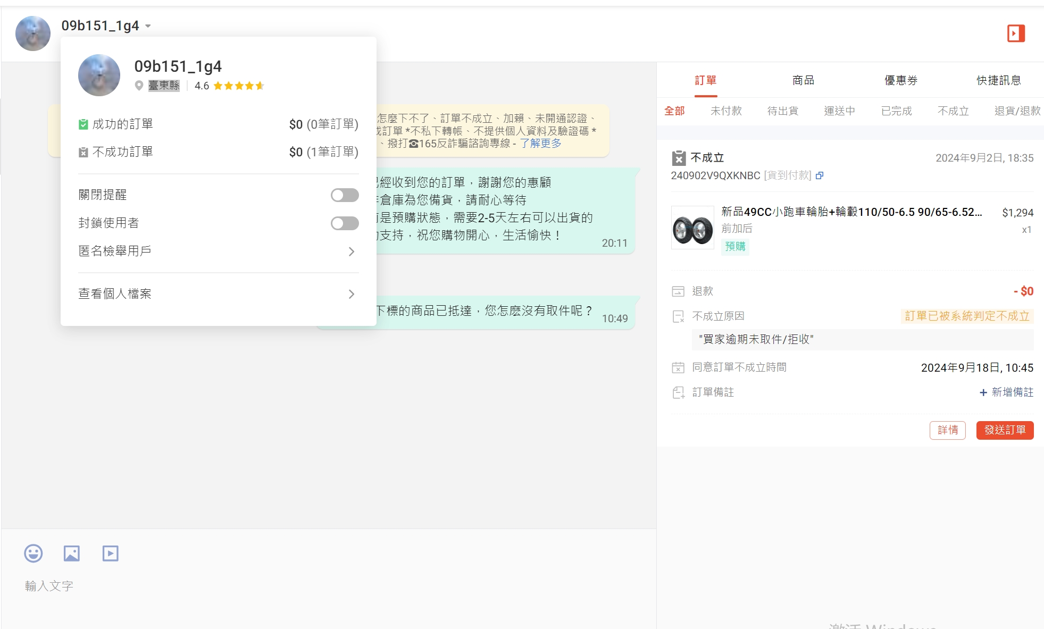Open 查看個人檔案 chevron
Image resolution: width=1044 pixels, height=629 pixels.
351,294
